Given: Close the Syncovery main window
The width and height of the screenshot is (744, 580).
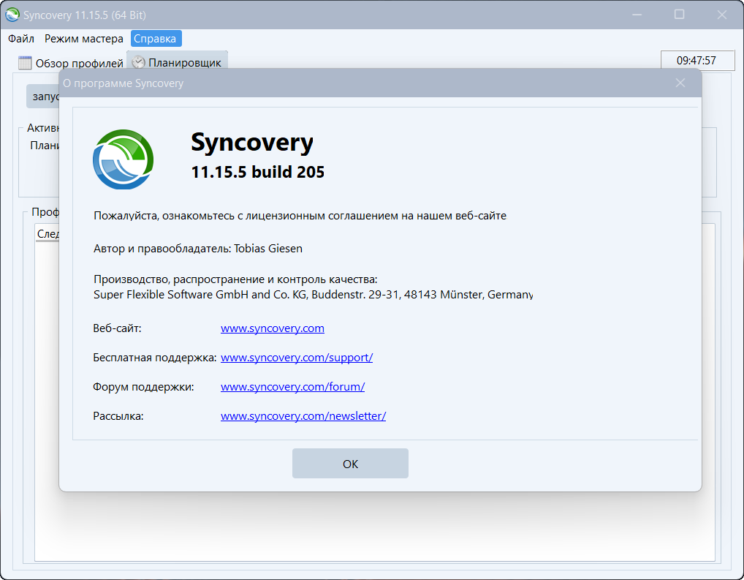Looking at the screenshot, I should coord(721,15).
